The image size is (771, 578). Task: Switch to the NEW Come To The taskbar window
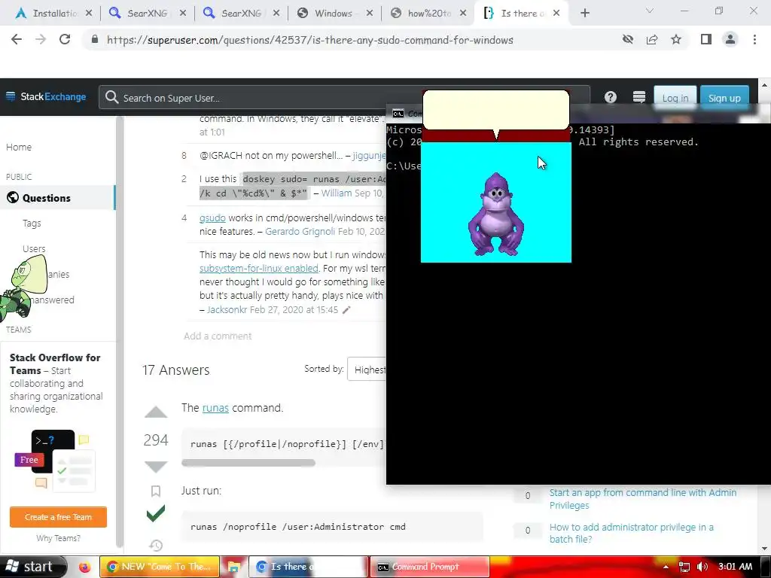click(x=160, y=567)
